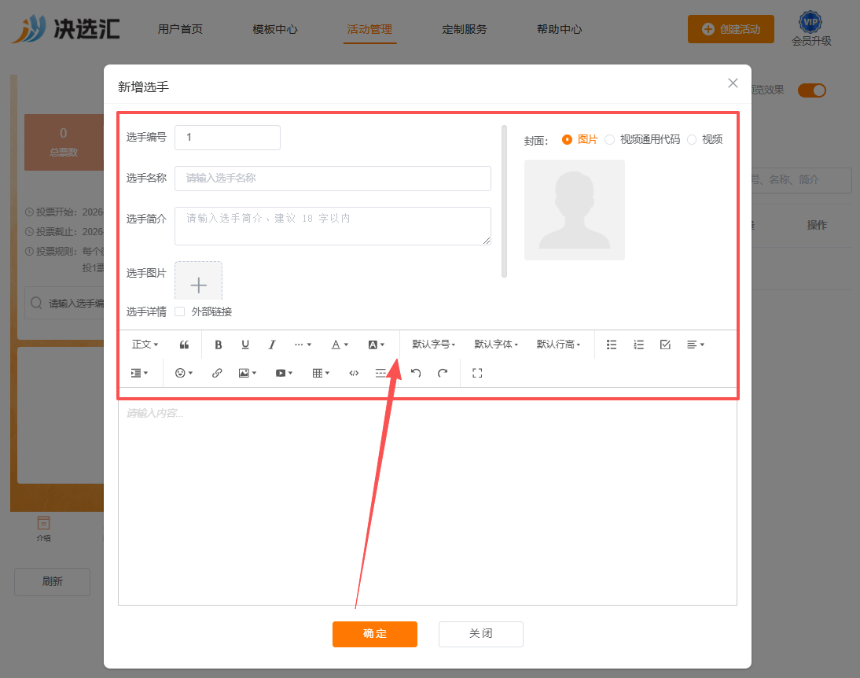Image resolution: width=860 pixels, height=678 pixels.
Task: Open the 正文 heading style dropdown
Action: tap(145, 345)
